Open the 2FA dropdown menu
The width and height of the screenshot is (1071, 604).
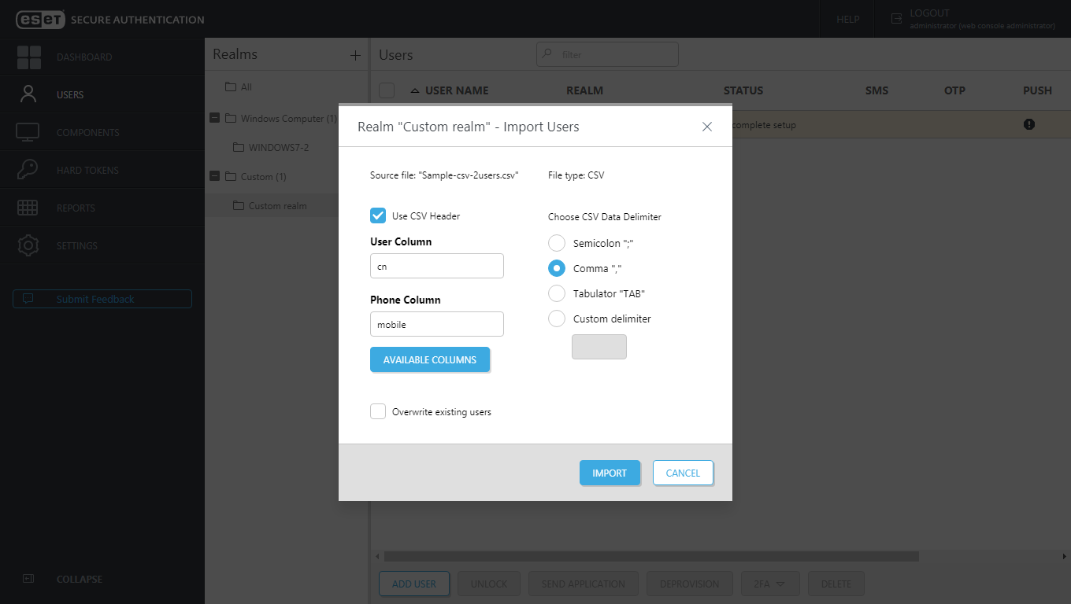[x=769, y=584]
